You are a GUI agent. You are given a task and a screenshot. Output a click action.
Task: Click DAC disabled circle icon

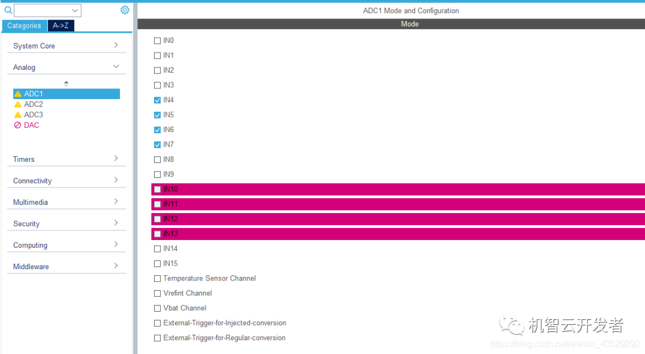click(18, 125)
